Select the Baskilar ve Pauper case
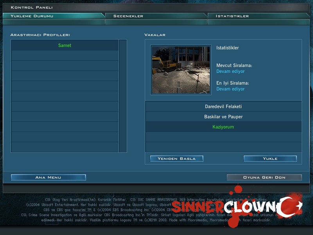This screenshot has height=235, width=313. [223, 117]
